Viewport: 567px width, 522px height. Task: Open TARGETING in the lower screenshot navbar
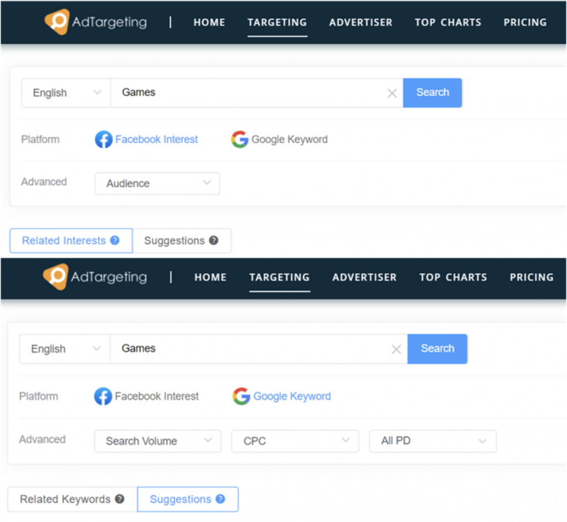click(280, 277)
